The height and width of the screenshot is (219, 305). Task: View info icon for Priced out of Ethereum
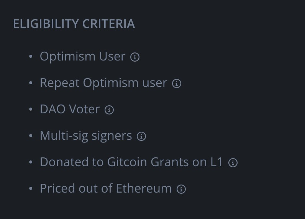point(181,189)
